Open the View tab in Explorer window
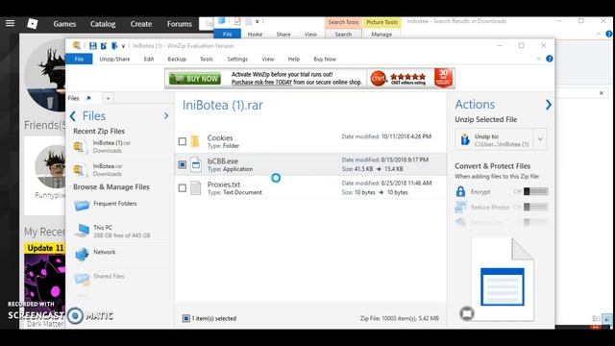Image resolution: width=615 pixels, height=346 pixels. point(310,35)
